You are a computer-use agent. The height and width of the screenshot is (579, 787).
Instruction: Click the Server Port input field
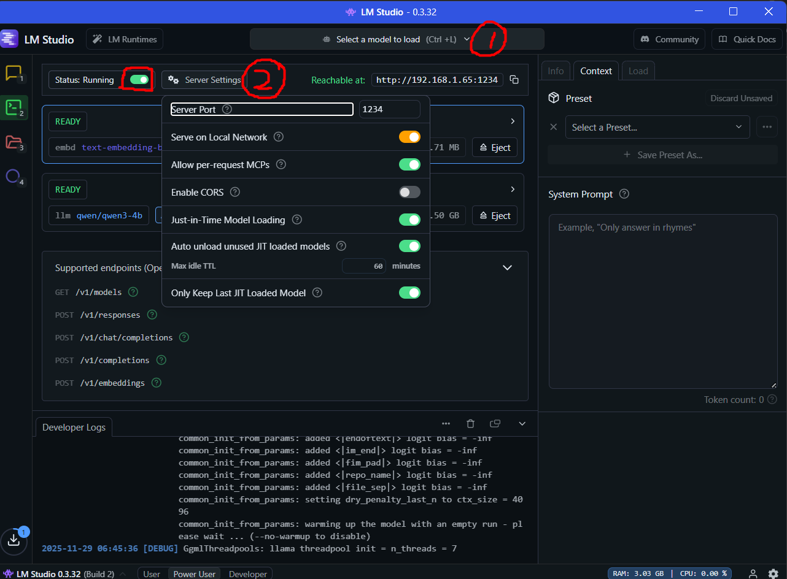pyautogui.click(x=389, y=109)
